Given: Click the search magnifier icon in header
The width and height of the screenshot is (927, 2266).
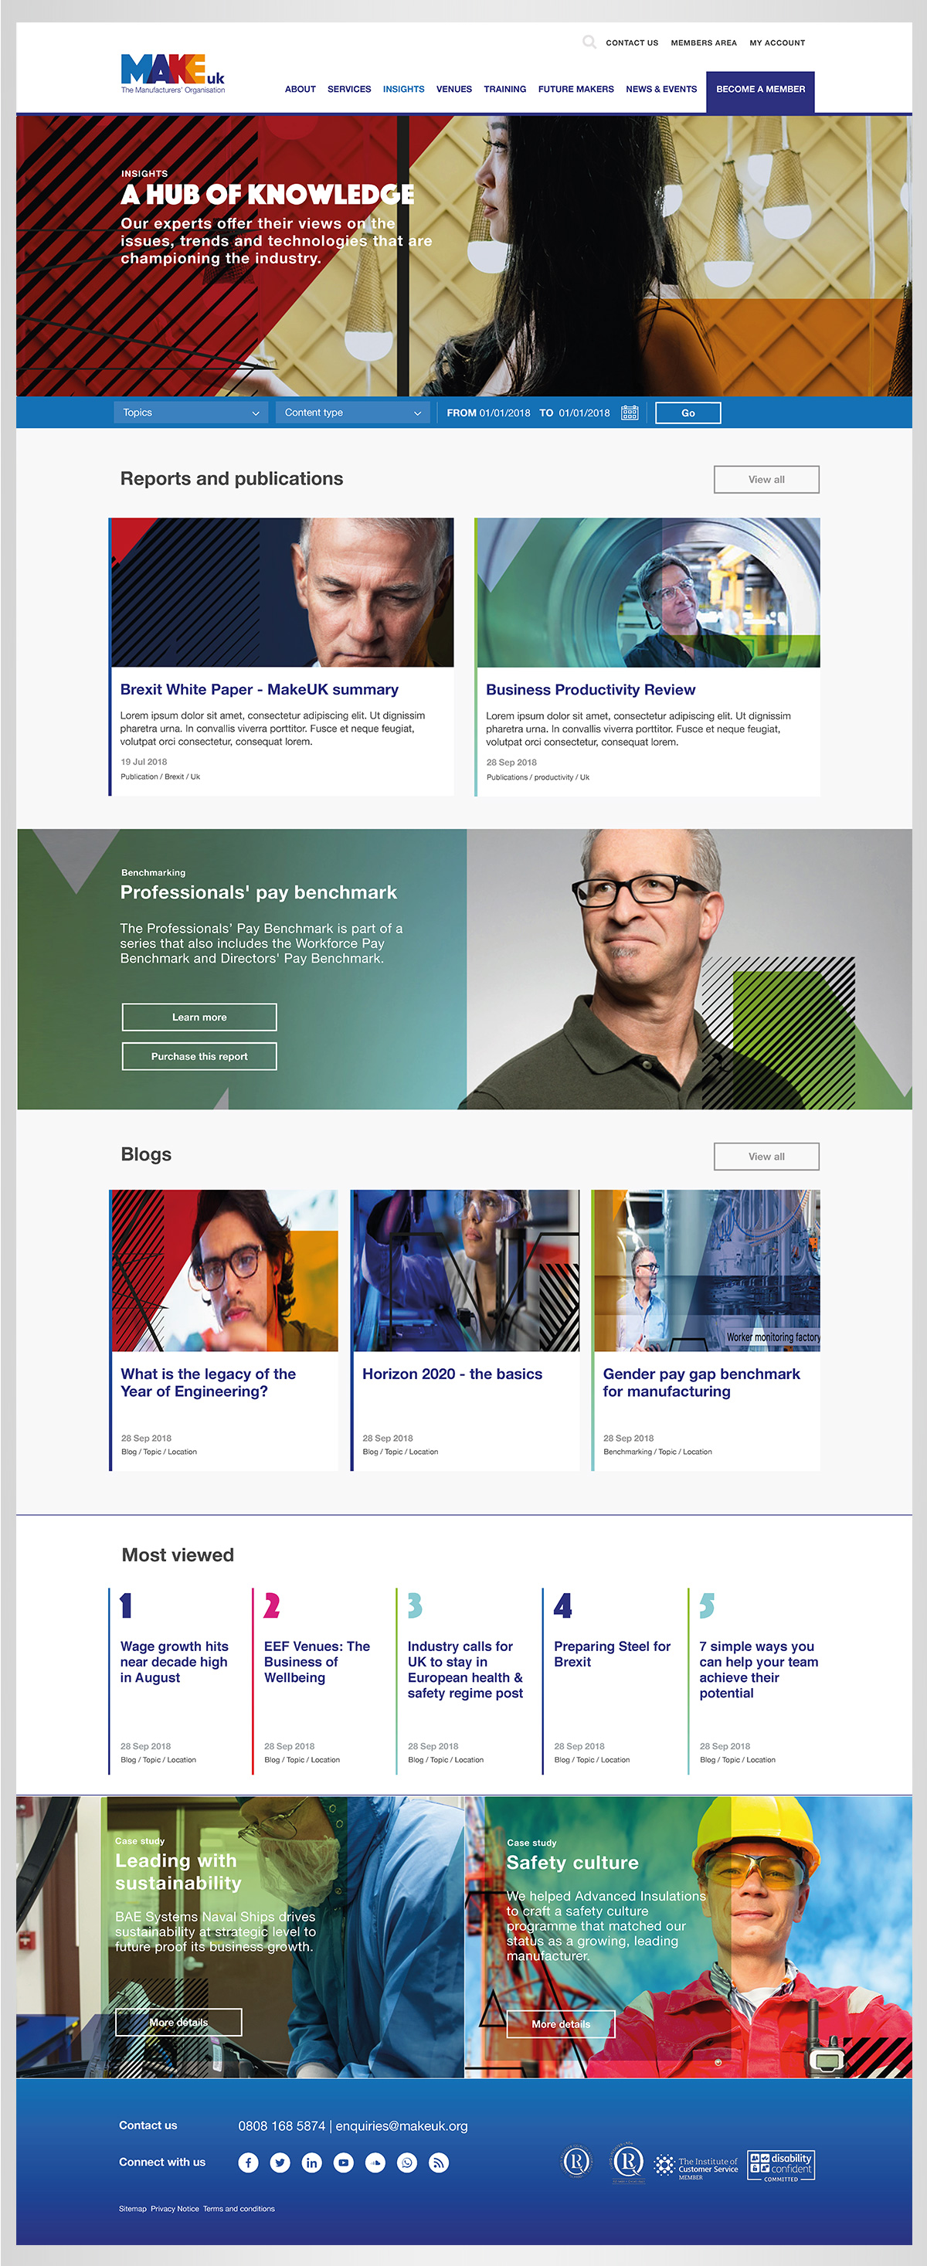Looking at the screenshot, I should 589,42.
